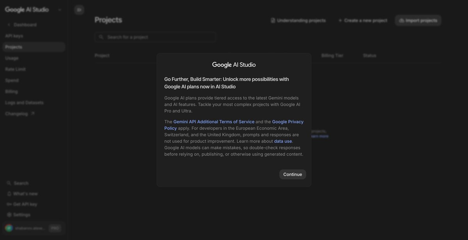Click the account avatar

click(9, 228)
